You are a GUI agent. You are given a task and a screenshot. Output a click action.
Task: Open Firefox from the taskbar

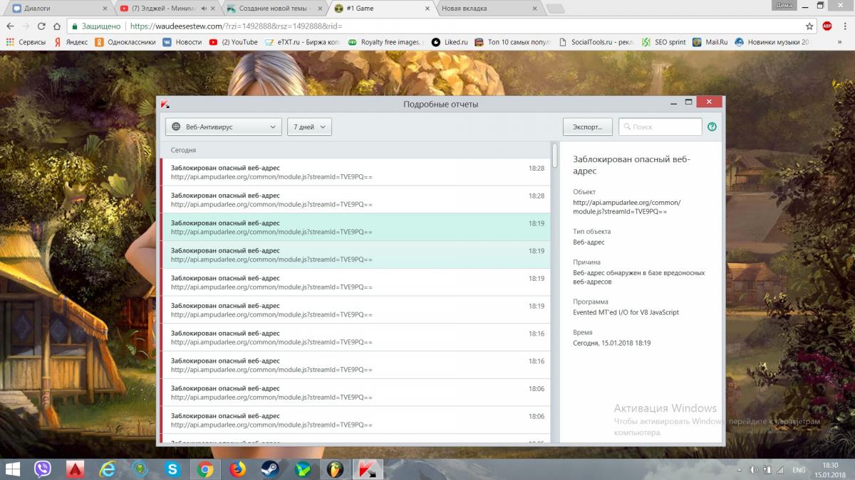coord(238,469)
